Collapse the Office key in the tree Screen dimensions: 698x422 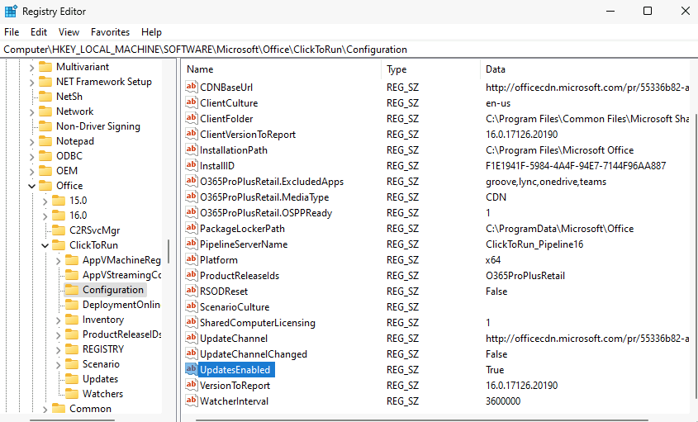point(31,186)
